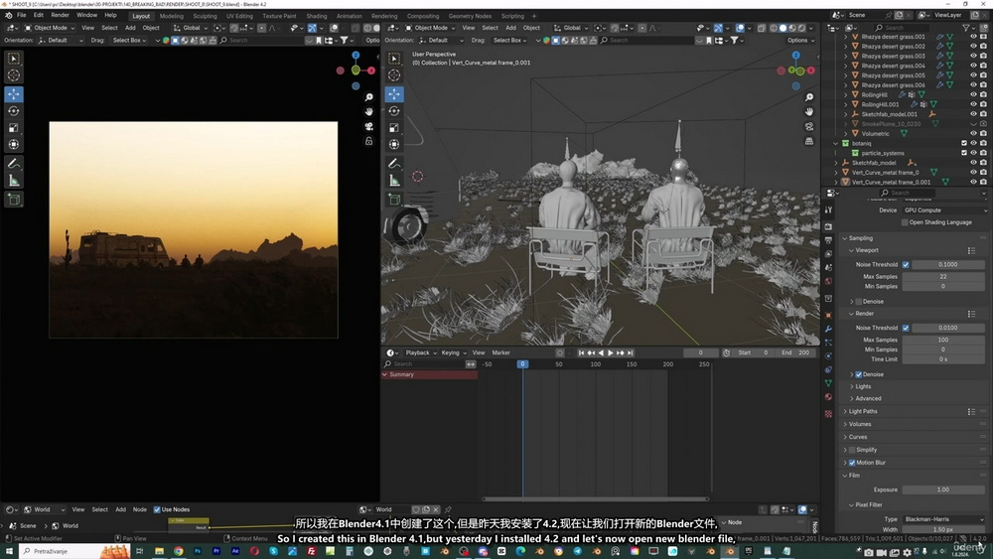
Task: Open the Material properties tab icon
Action: click(x=828, y=397)
